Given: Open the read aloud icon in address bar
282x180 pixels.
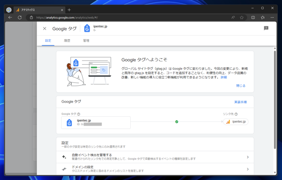Looking at the screenshot, I should (233, 17).
